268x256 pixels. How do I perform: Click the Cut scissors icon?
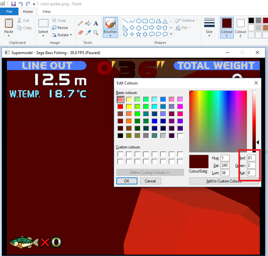point(19,20)
